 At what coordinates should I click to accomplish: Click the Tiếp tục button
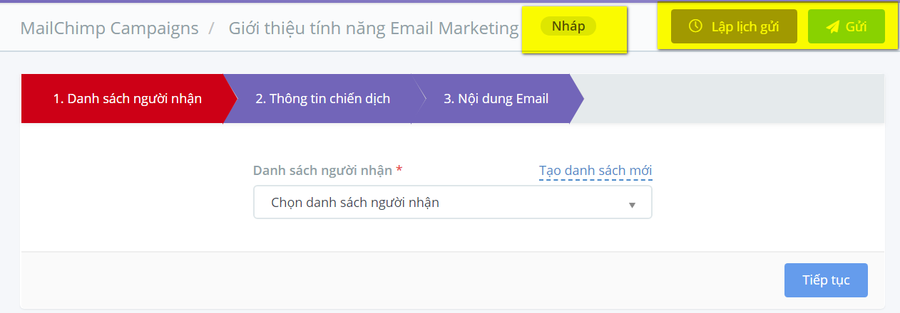tap(826, 280)
